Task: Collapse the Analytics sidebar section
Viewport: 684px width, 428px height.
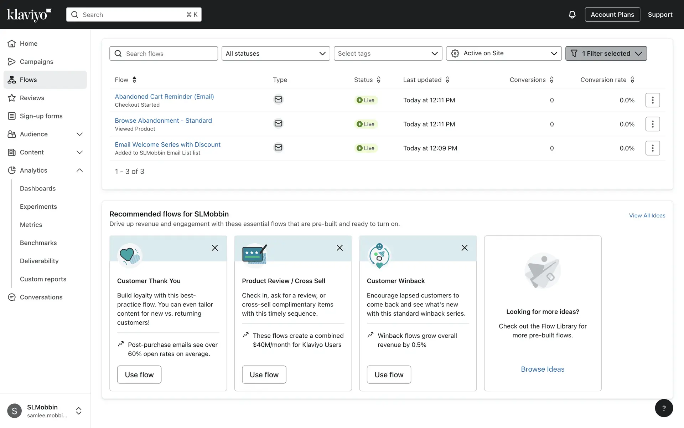Action: [x=79, y=170]
